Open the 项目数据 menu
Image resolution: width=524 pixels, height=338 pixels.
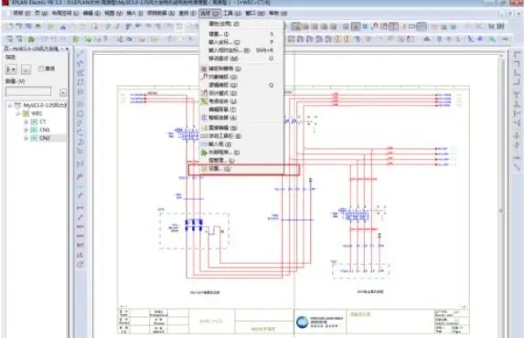click(x=161, y=13)
